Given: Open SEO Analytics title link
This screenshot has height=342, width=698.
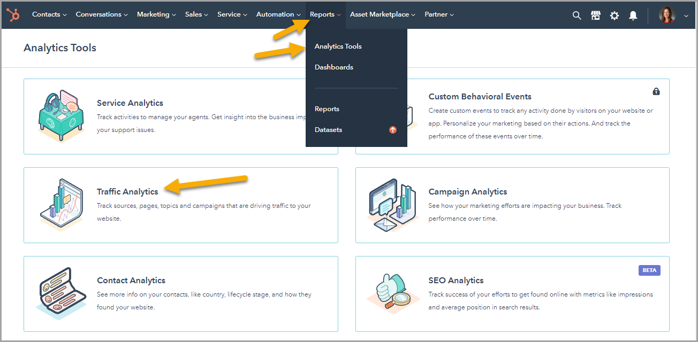Looking at the screenshot, I should 456,281.
